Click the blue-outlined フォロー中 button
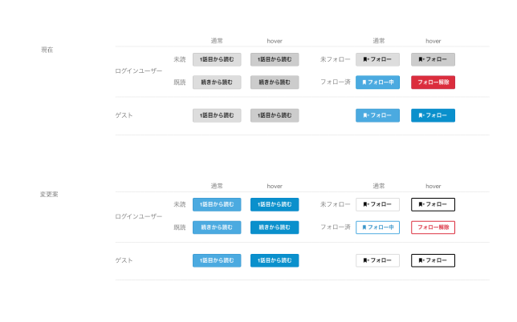The image size is (517, 322). [x=377, y=227]
